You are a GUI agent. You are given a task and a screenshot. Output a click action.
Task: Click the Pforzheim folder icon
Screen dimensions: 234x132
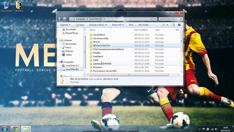[91, 67]
